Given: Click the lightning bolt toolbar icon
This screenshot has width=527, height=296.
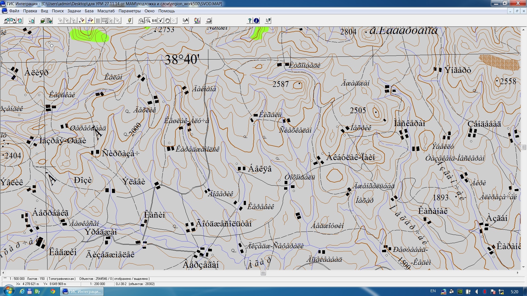Looking at the screenshot, I should pos(130,21).
